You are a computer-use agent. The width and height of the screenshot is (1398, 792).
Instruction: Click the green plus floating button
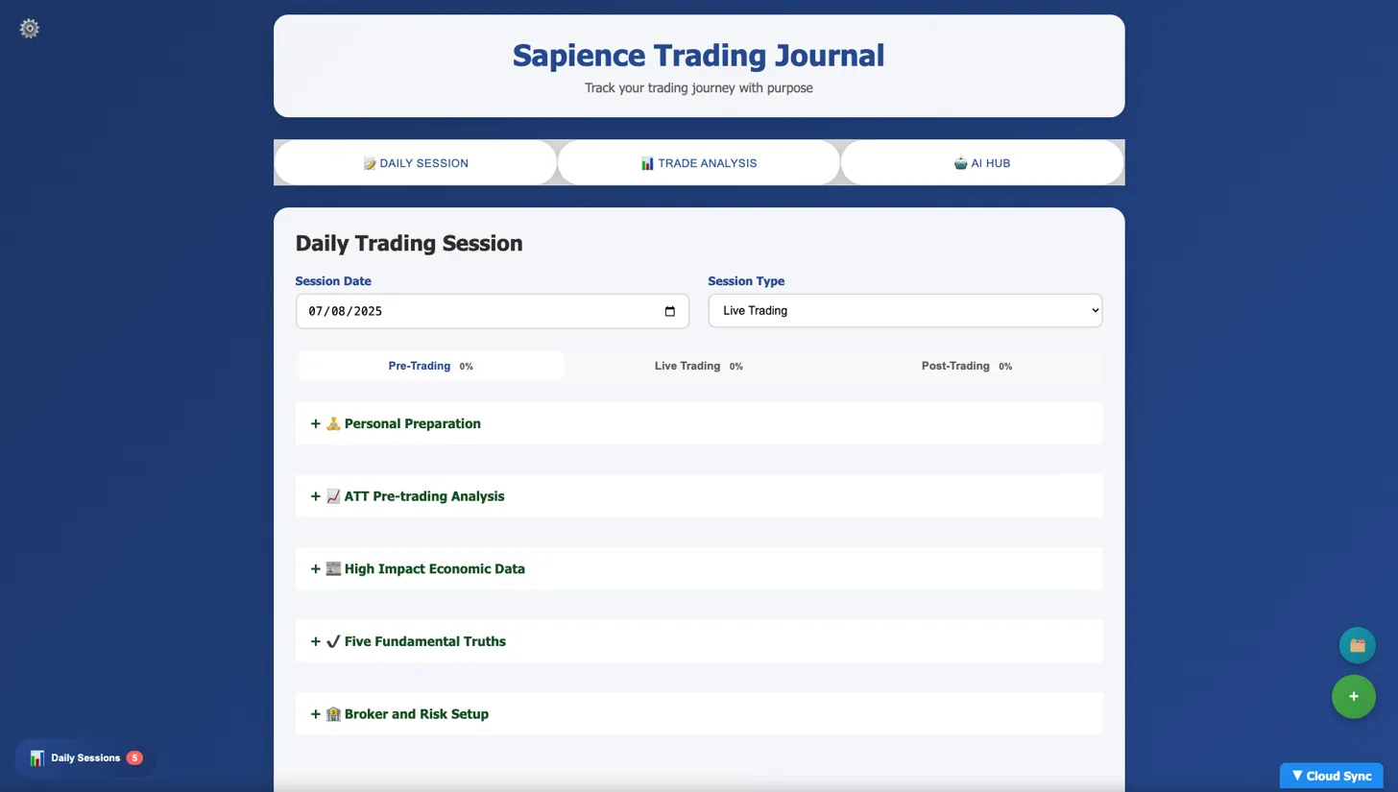coord(1354,697)
